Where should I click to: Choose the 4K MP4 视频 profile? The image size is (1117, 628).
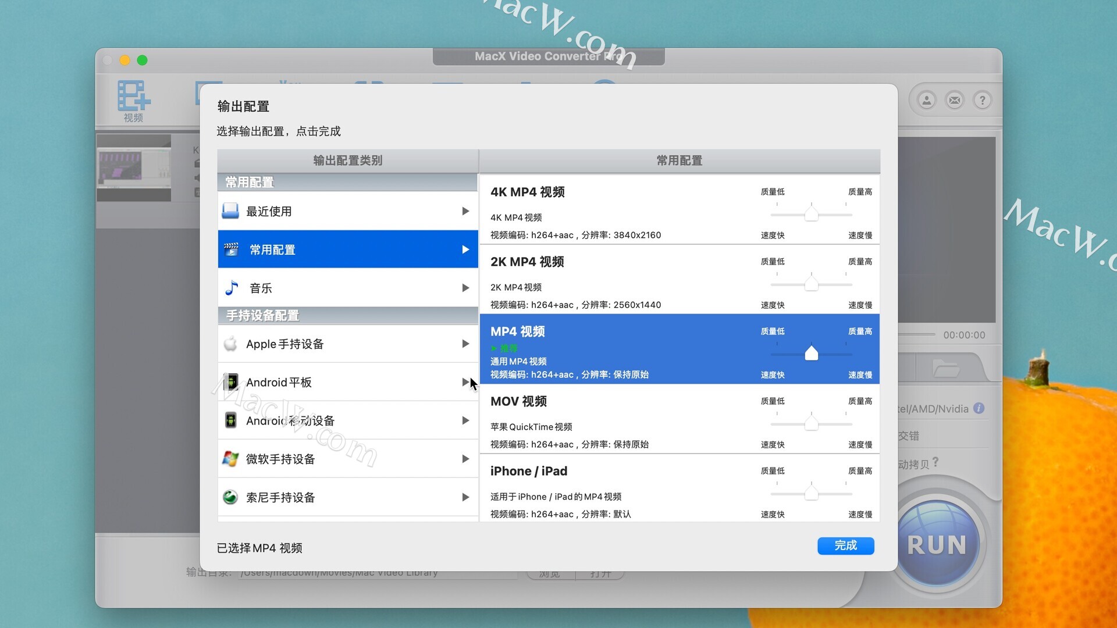click(680, 209)
